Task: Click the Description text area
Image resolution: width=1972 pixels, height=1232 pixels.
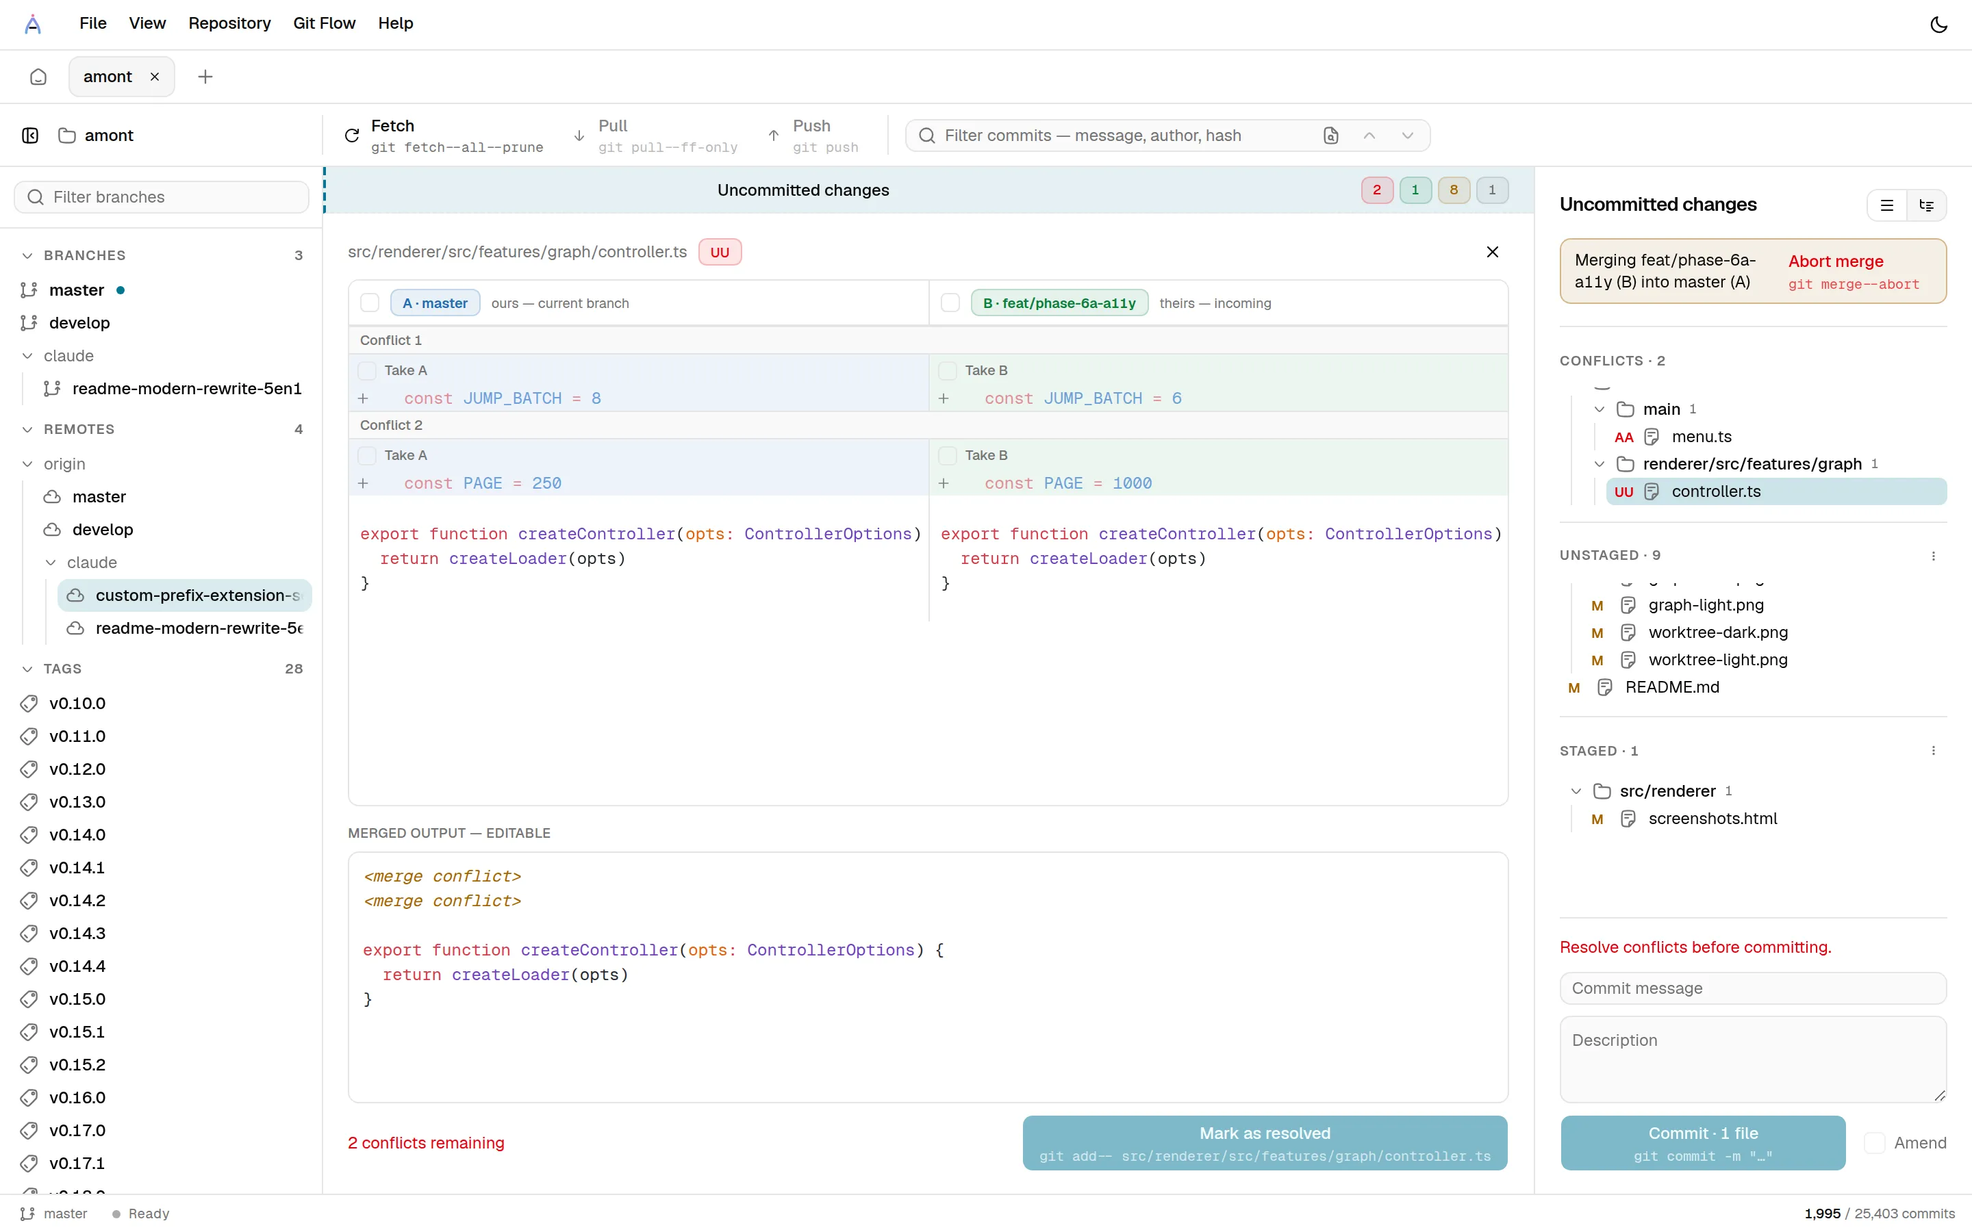Action: pos(1753,1060)
